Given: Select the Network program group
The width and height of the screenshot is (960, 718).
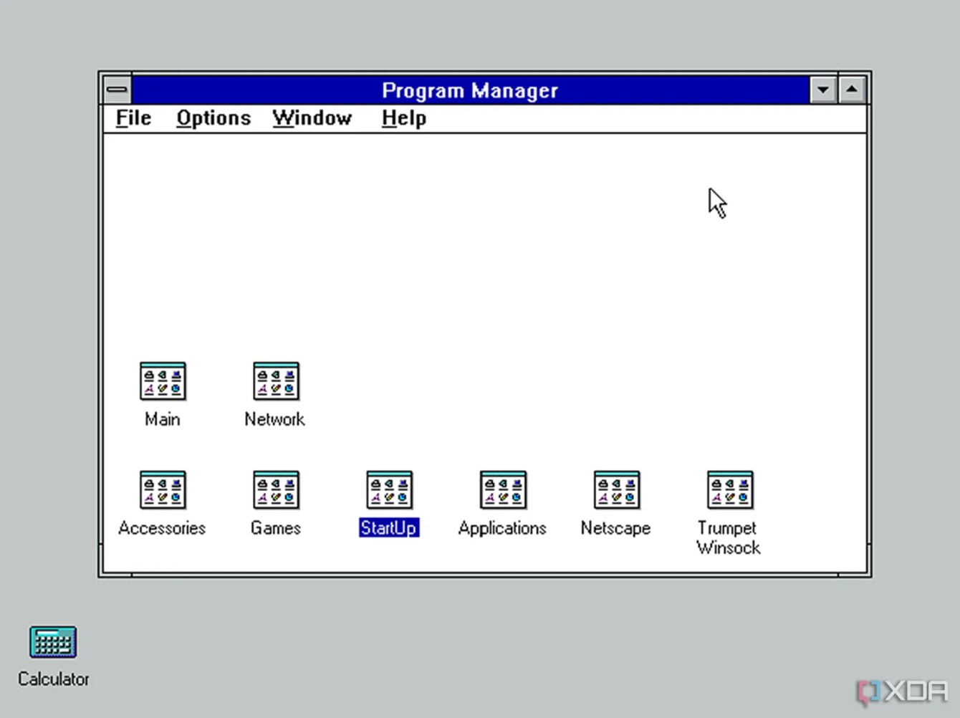Looking at the screenshot, I should tap(275, 380).
